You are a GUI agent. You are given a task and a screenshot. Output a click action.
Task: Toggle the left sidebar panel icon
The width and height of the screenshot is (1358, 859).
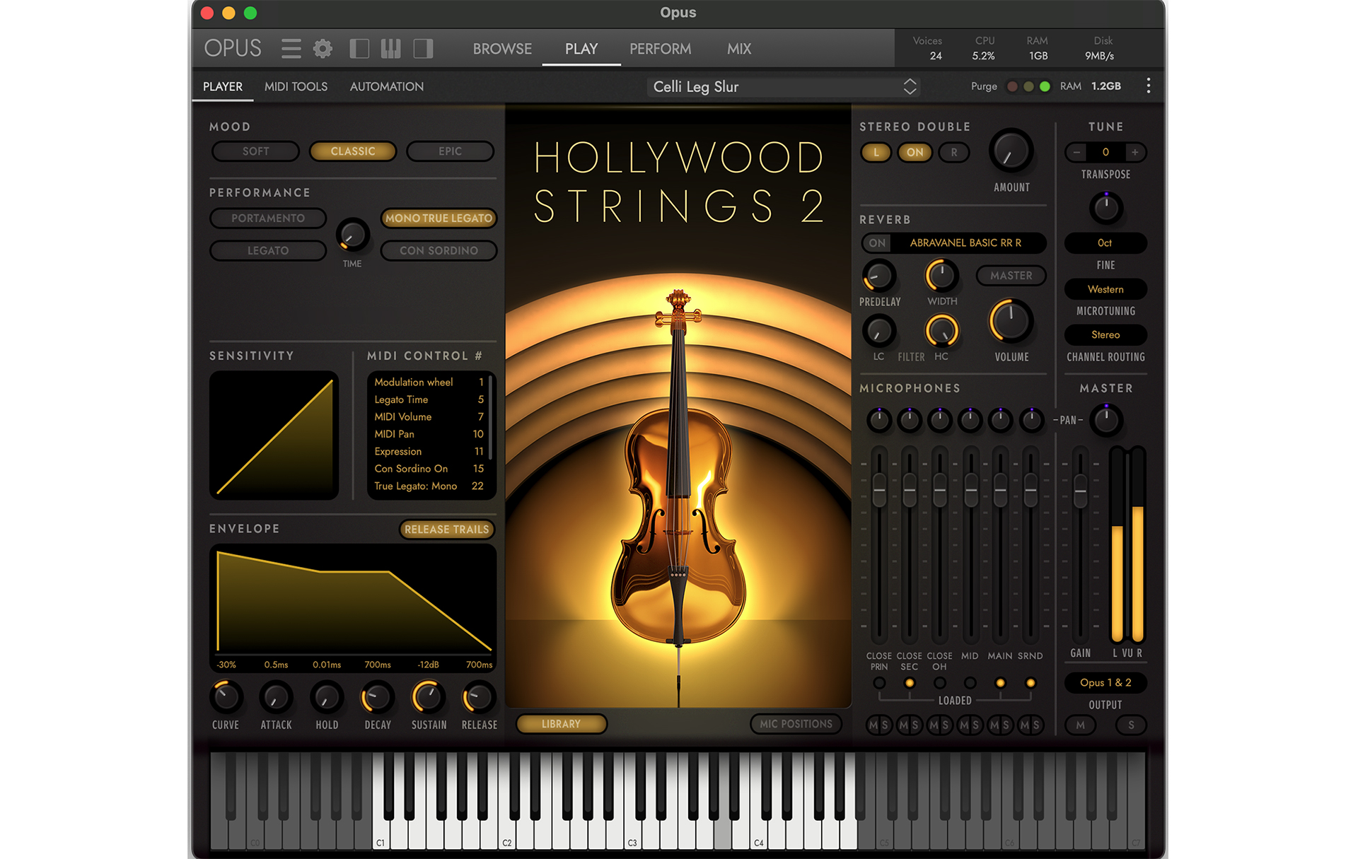pos(359,49)
